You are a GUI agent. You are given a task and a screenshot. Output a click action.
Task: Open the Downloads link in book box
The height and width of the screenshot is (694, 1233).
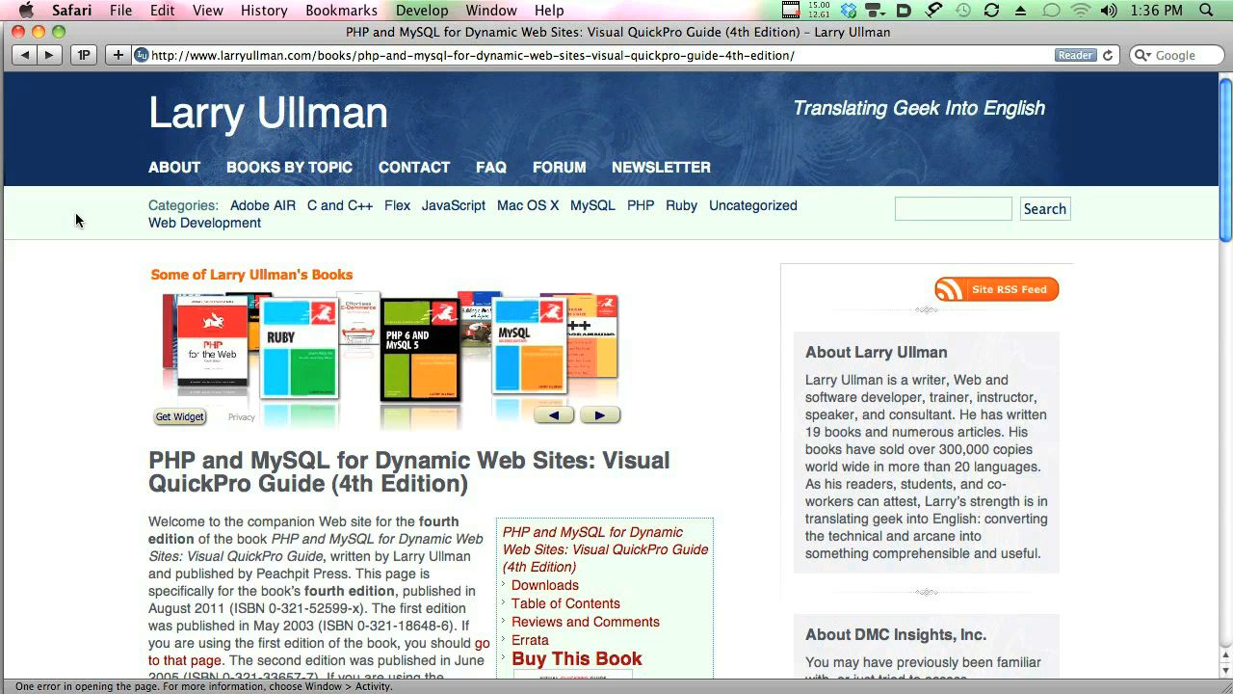(545, 585)
